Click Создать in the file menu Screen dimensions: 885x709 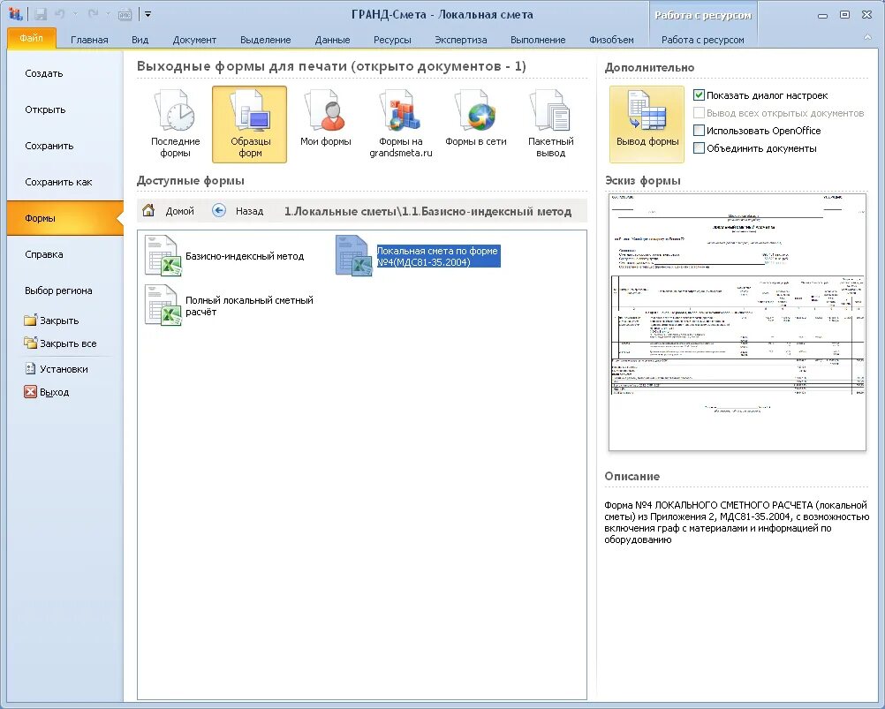[64, 73]
